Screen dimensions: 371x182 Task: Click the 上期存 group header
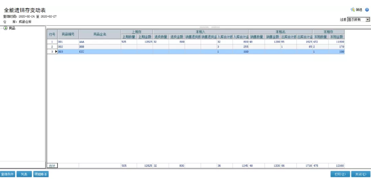tap(137, 32)
